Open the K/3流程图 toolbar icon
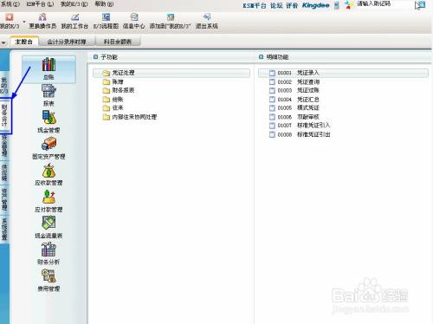This screenshot has width=433, height=324. 106,21
